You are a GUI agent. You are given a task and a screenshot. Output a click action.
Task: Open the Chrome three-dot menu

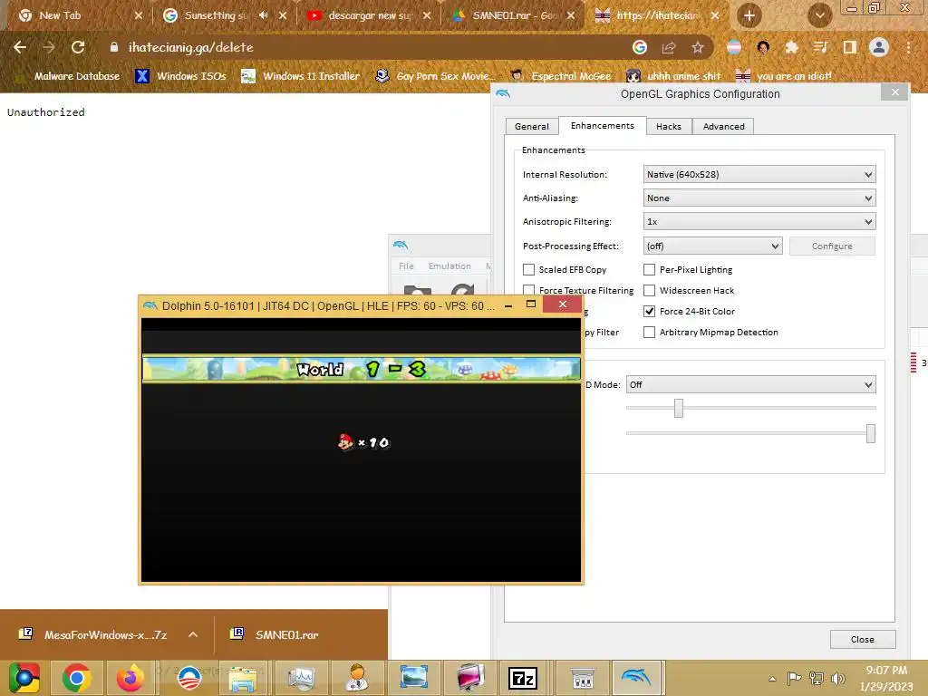[908, 47]
